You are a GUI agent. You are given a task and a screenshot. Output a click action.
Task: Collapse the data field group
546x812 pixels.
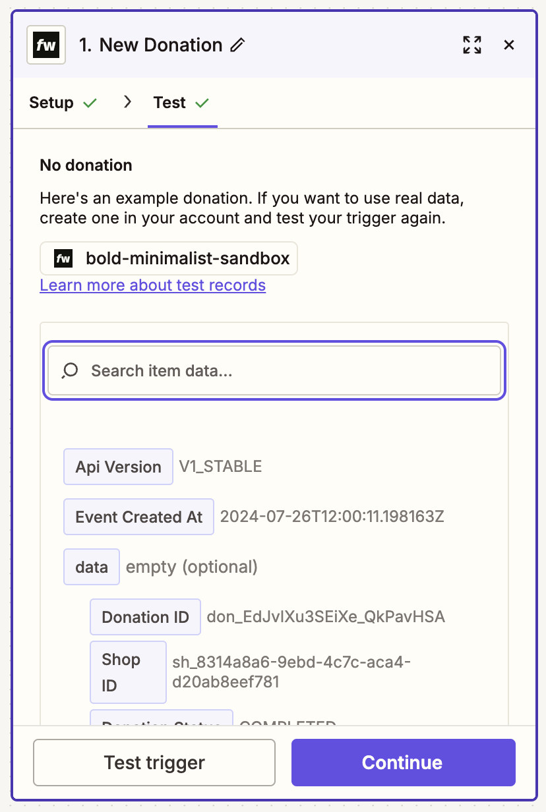[x=92, y=567]
